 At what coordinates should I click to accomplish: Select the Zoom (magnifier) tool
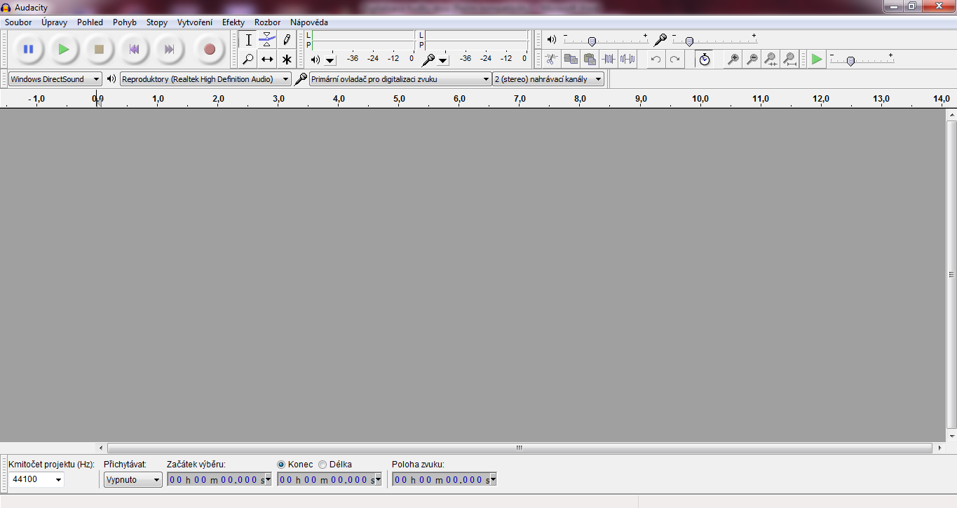coord(248,59)
